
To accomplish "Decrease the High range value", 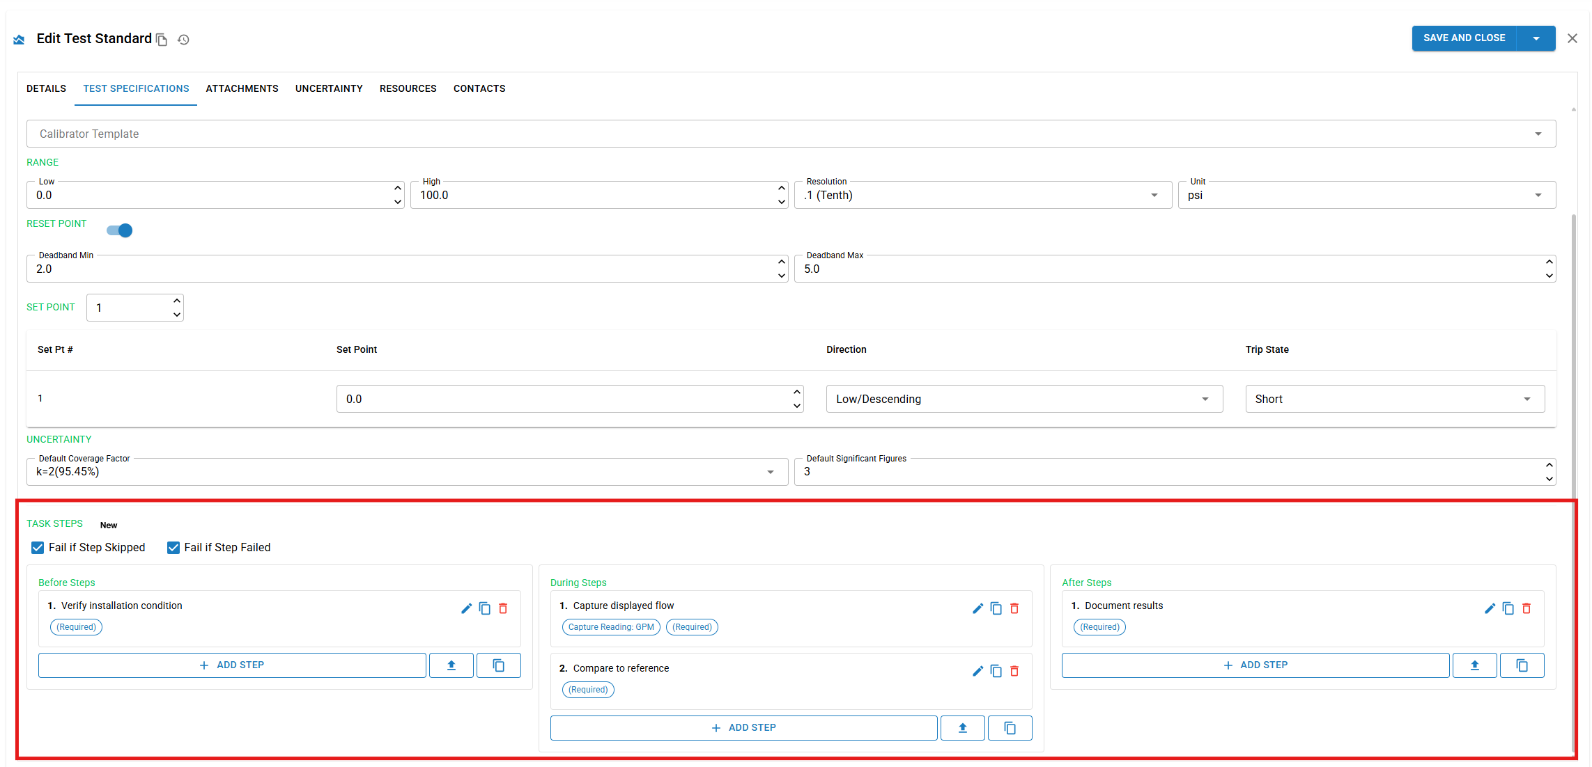I will (782, 202).
